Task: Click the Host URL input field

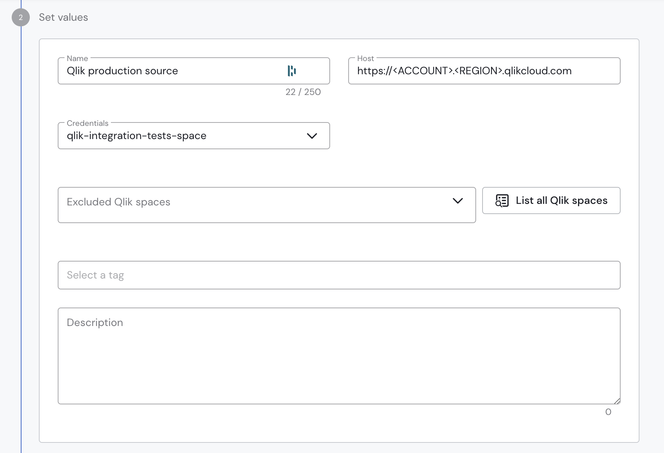Action: 484,71
